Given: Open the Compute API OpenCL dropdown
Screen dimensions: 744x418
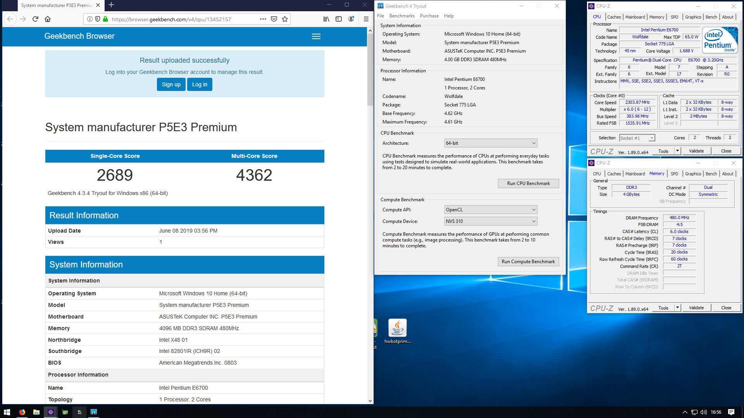Looking at the screenshot, I should click(x=491, y=210).
